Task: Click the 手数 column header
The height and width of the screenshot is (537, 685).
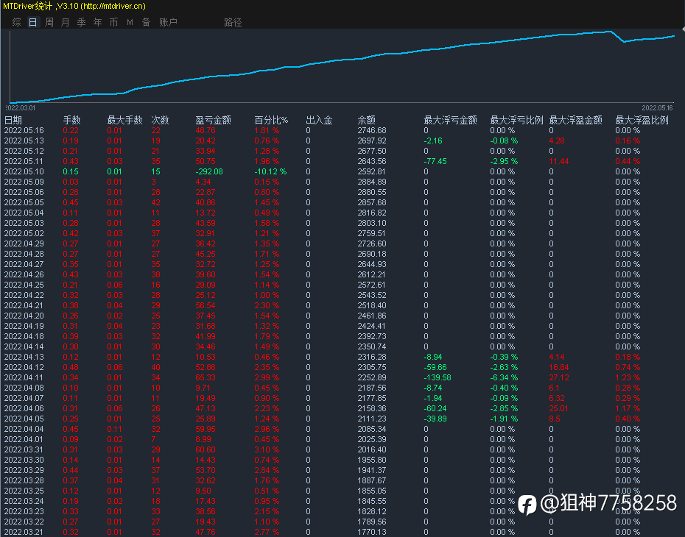Action: coord(71,120)
